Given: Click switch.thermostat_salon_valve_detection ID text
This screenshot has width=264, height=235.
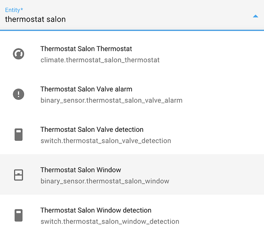Looking at the screenshot, I should (x=106, y=141).
